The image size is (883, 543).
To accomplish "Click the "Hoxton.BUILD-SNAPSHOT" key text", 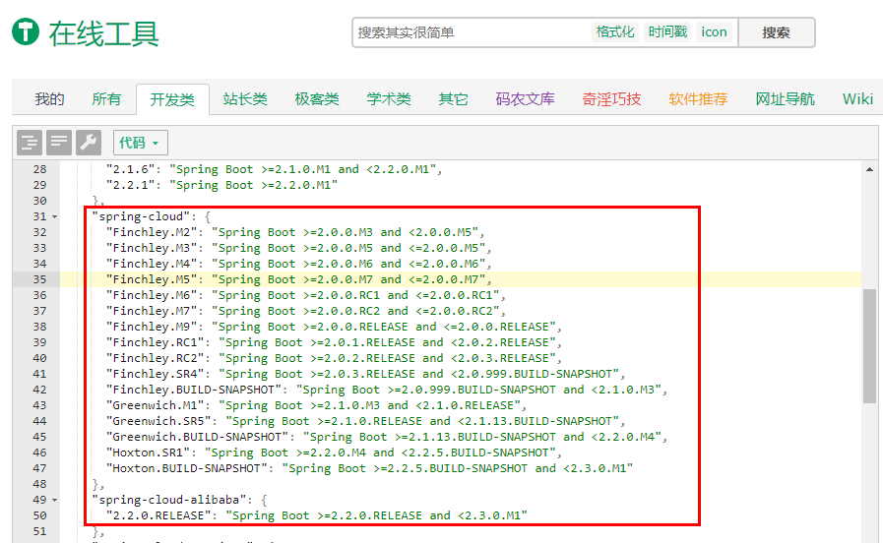I will click(187, 468).
